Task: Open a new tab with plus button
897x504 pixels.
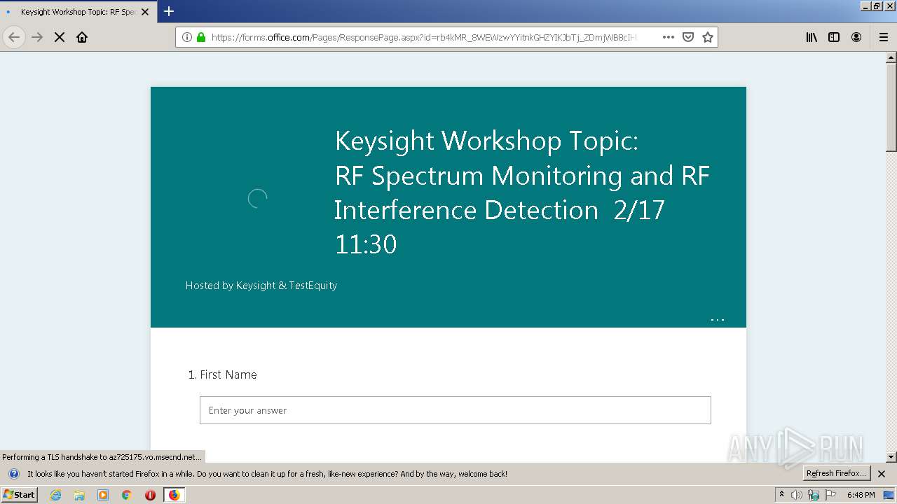Action: click(169, 11)
